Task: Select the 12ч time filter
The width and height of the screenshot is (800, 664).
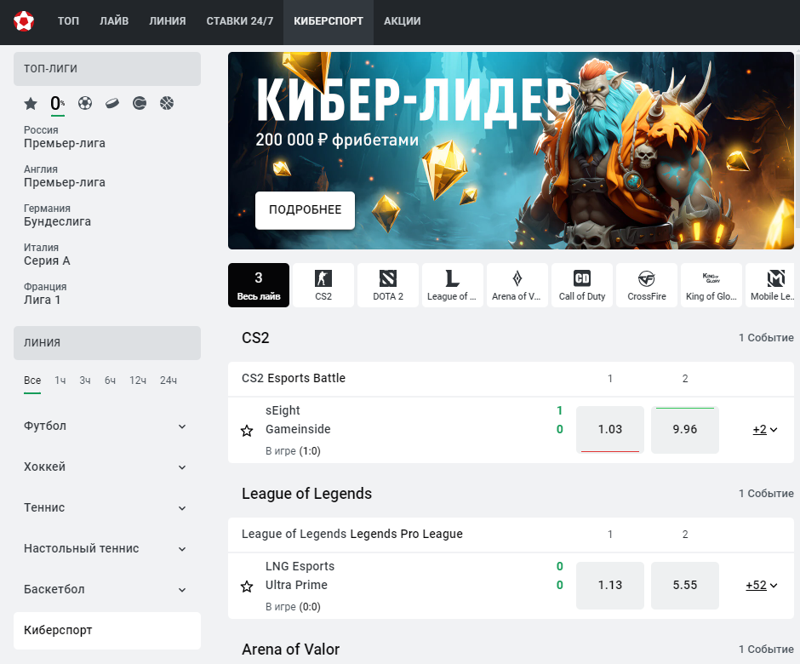Action: point(138,381)
